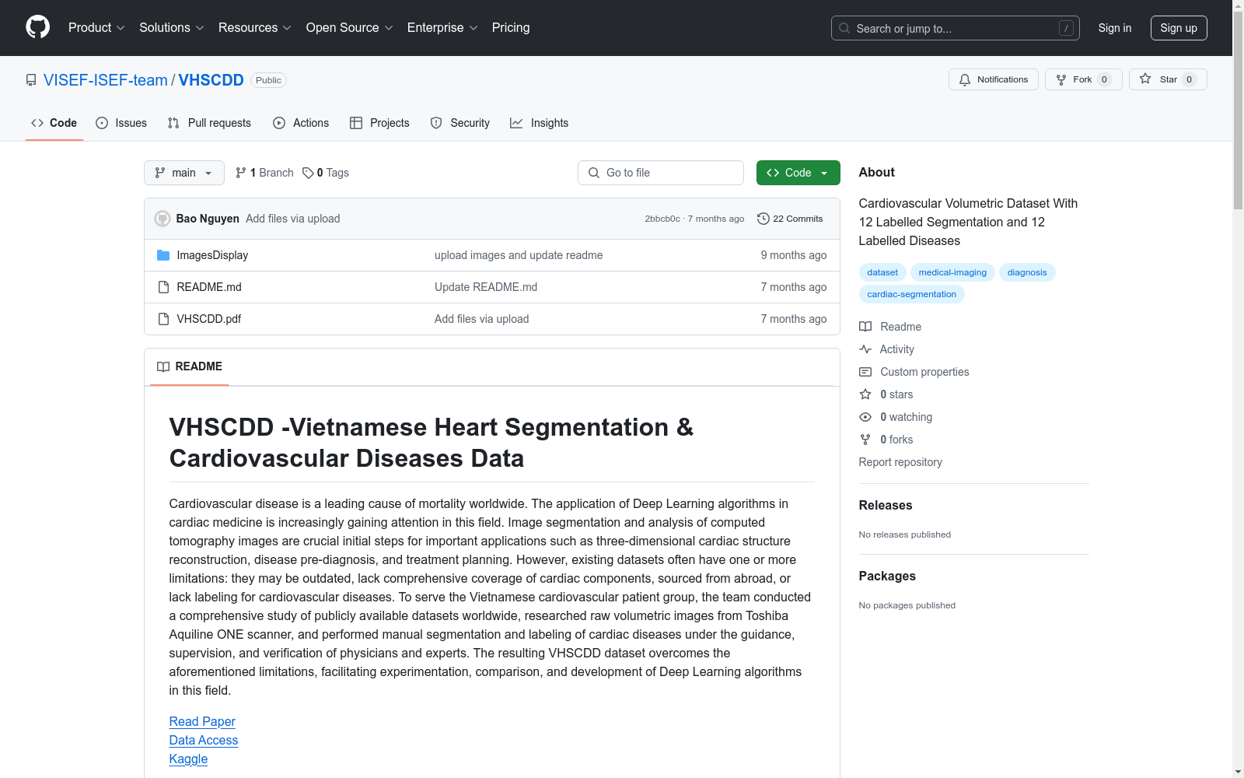
Task: Click the search magnifier icon in header
Action: pyautogui.click(x=844, y=28)
